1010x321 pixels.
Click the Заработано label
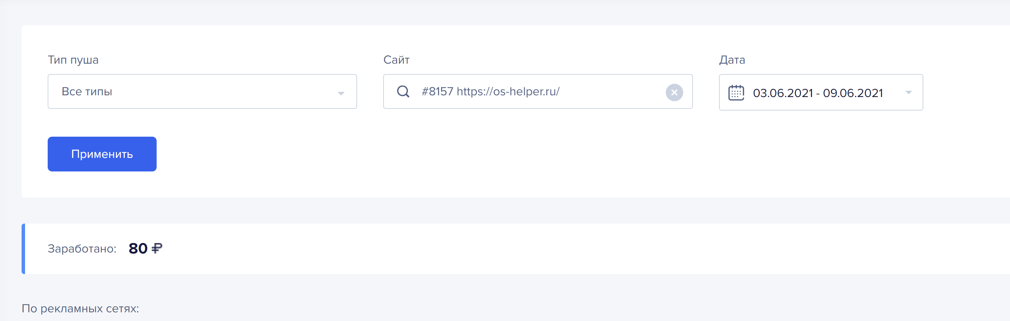(x=82, y=249)
